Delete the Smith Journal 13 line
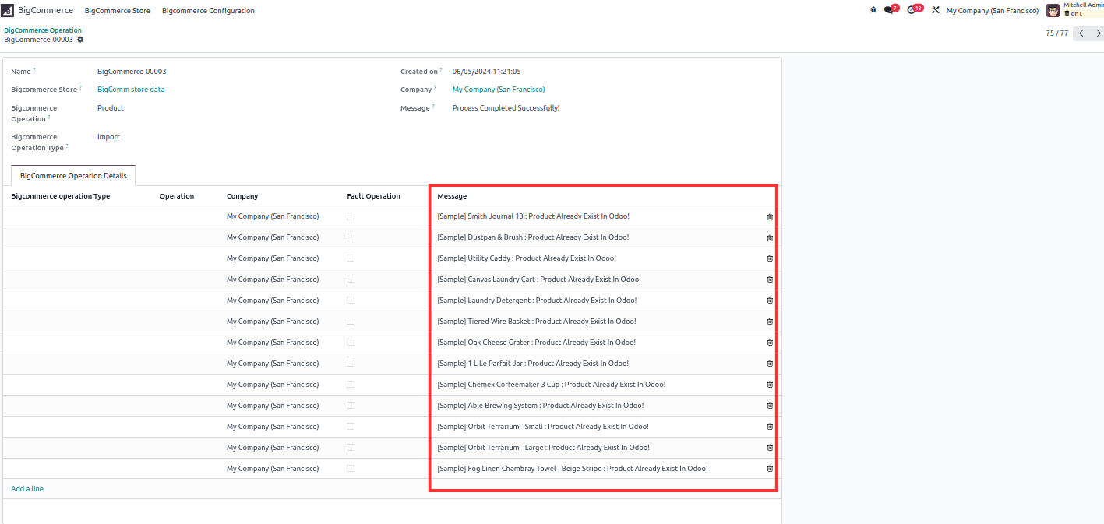This screenshot has width=1104, height=524. point(770,216)
